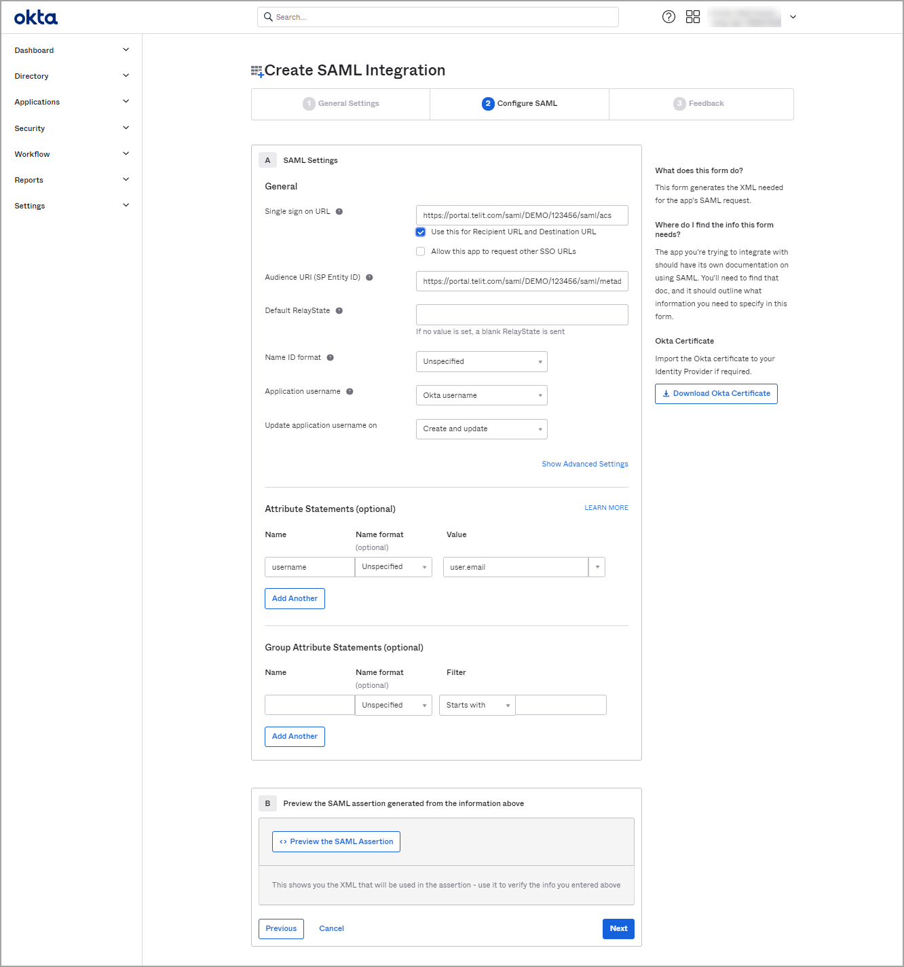
Task: Click Add Another under Group Attribute Statements
Action: [295, 737]
